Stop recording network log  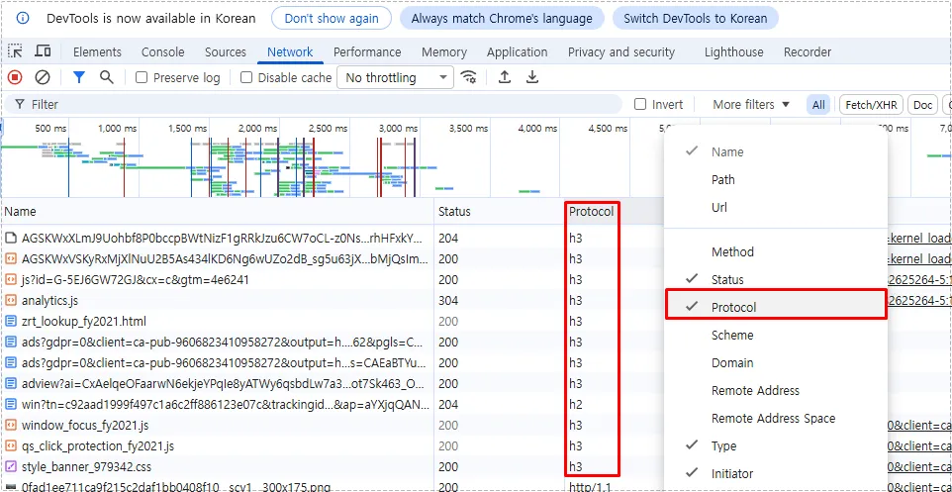(x=15, y=77)
